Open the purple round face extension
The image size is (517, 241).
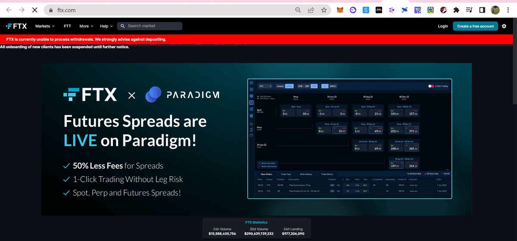(353, 10)
